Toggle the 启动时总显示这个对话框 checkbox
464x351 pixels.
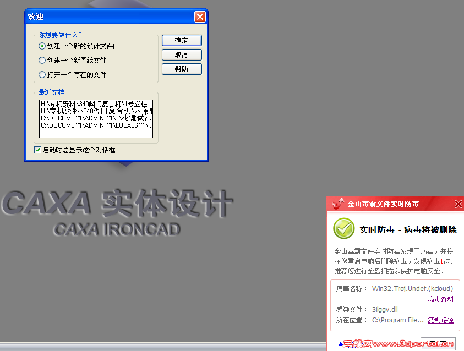37,150
